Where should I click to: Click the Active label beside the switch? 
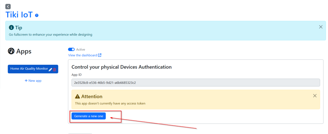pyautogui.click(x=81, y=49)
